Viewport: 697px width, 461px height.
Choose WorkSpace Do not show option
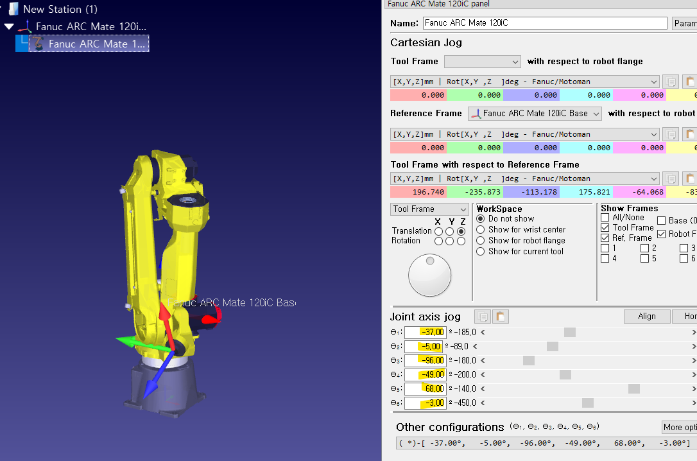(481, 219)
